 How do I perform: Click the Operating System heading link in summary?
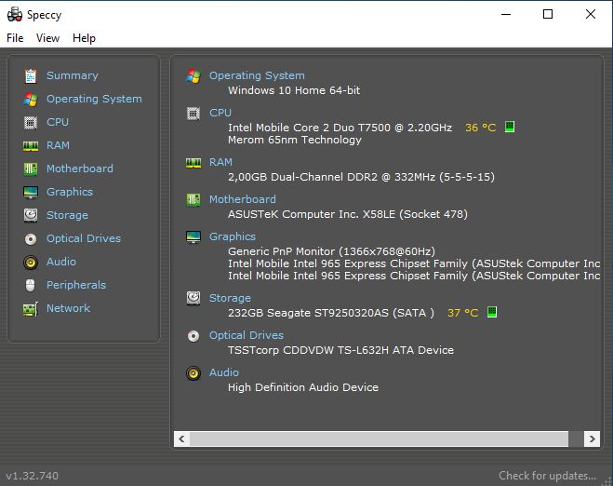click(257, 75)
